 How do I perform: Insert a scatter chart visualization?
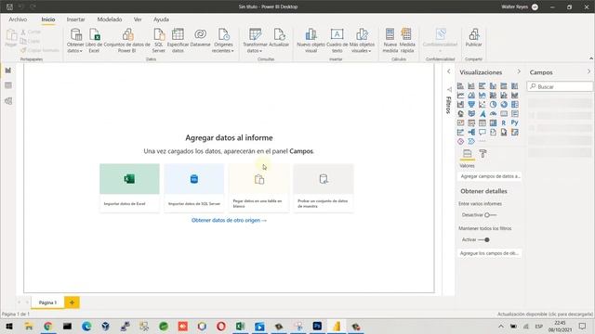(x=482, y=105)
